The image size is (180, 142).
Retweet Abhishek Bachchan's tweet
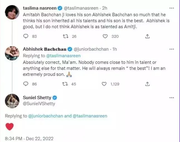(65, 84)
